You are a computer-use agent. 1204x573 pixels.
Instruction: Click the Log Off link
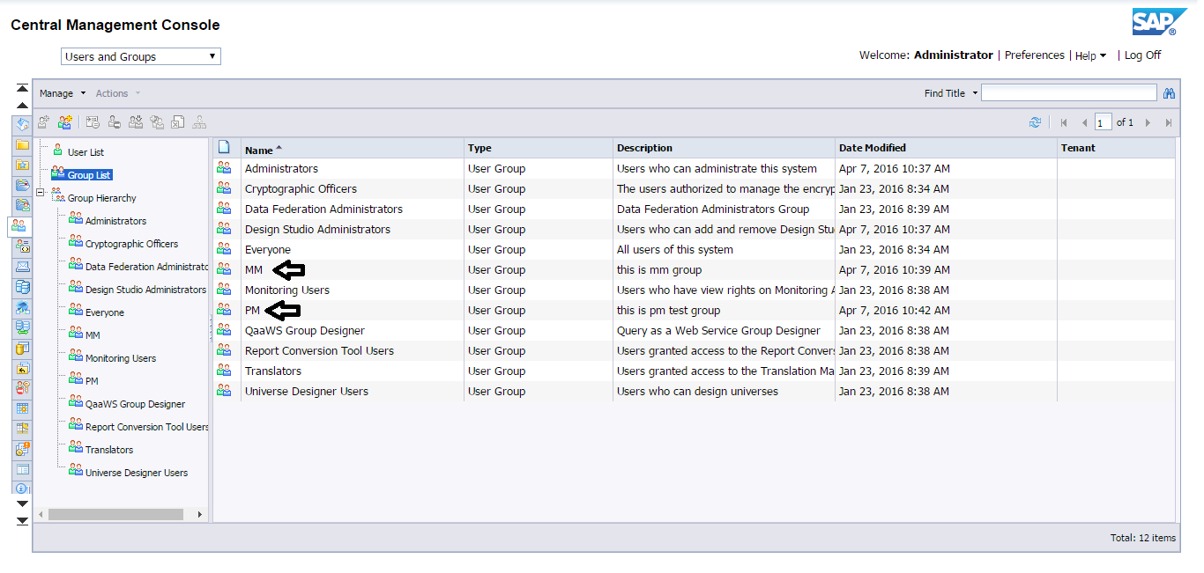1142,55
